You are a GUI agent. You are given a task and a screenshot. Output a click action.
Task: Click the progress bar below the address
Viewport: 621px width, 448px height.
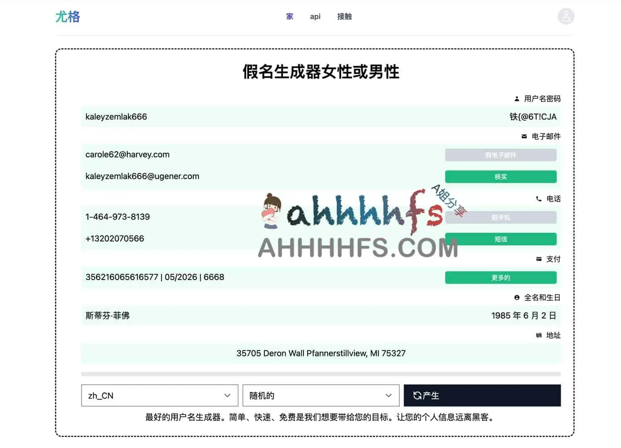coord(321,373)
